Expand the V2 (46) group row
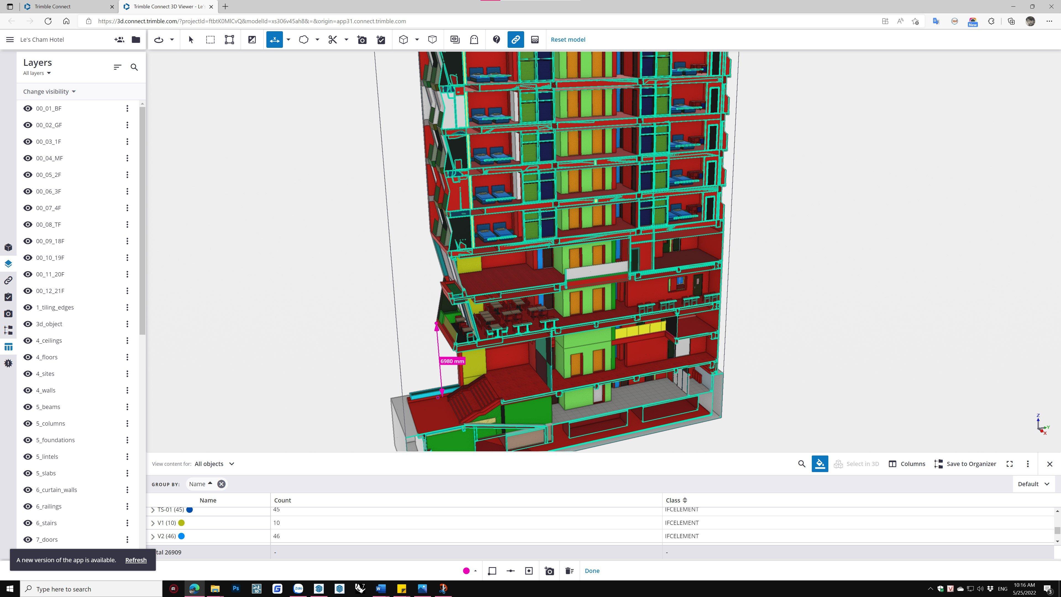This screenshot has height=597, width=1061. (153, 536)
